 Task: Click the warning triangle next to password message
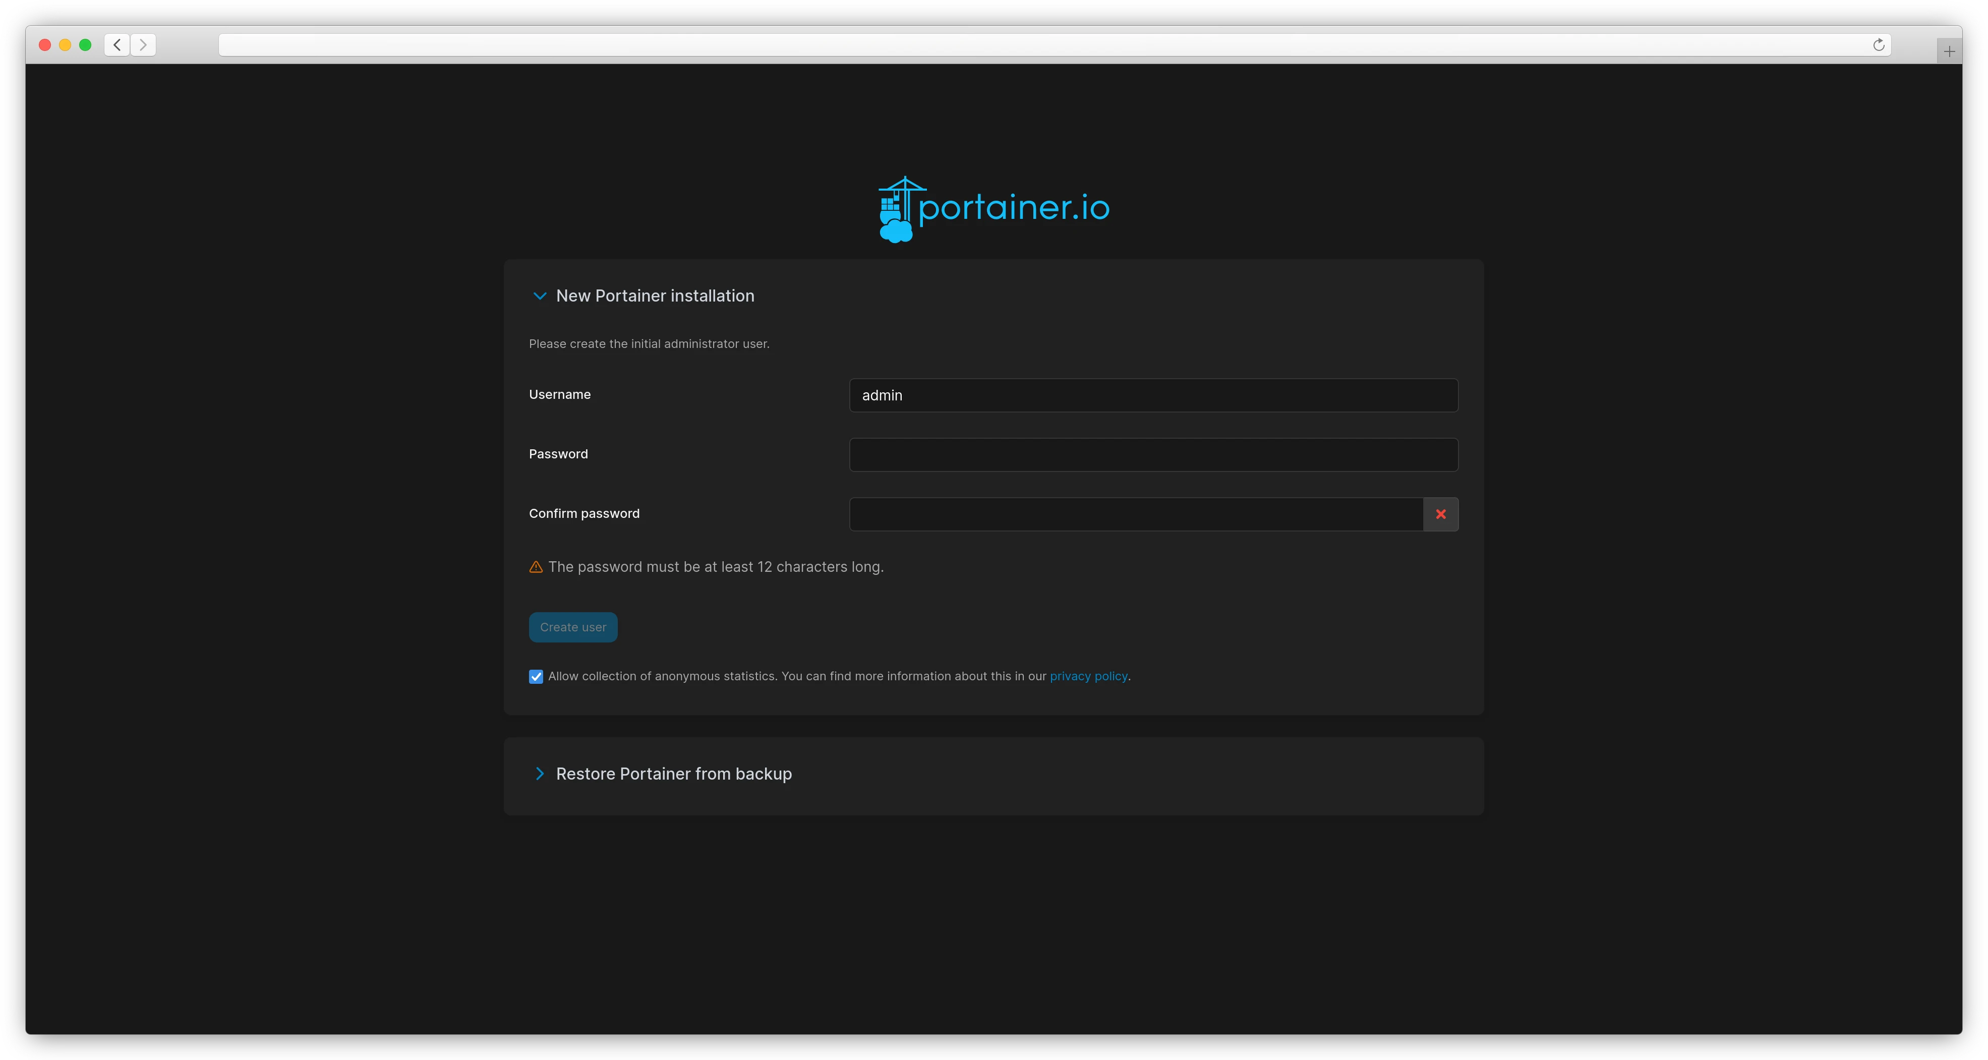tap(536, 567)
